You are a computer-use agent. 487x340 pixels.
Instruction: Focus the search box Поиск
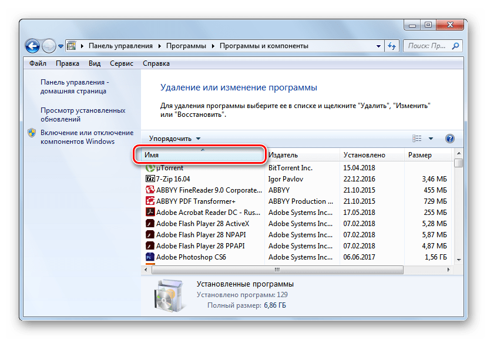[432, 46]
